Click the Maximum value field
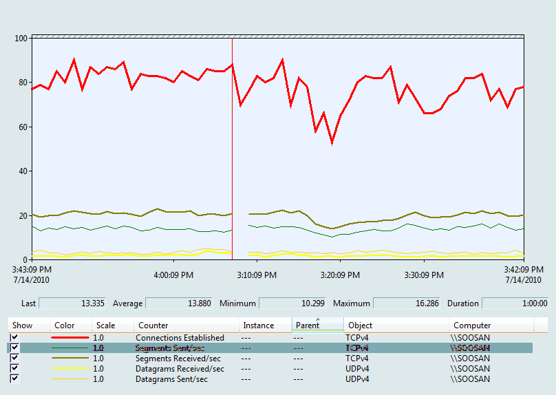 click(406, 303)
